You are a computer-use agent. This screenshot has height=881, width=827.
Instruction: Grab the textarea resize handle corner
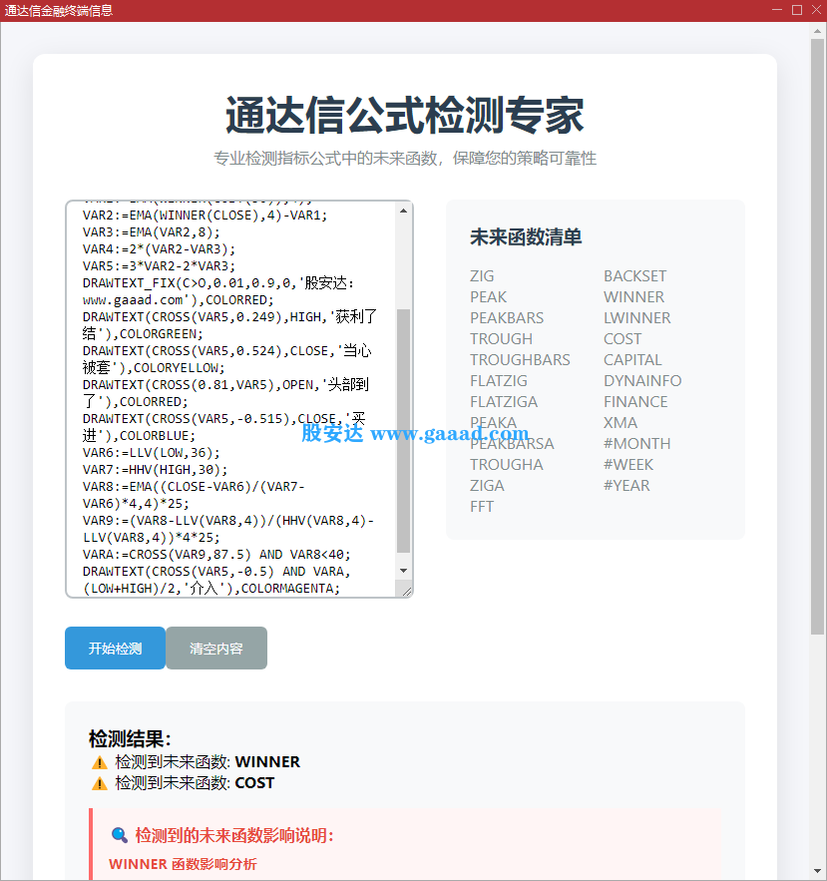(407, 591)
